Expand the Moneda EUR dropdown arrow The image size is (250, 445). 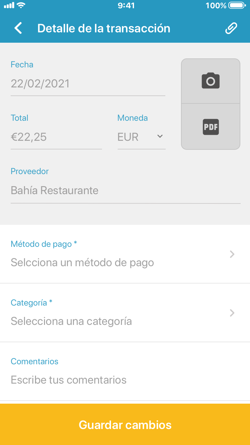tap(160, 136)
